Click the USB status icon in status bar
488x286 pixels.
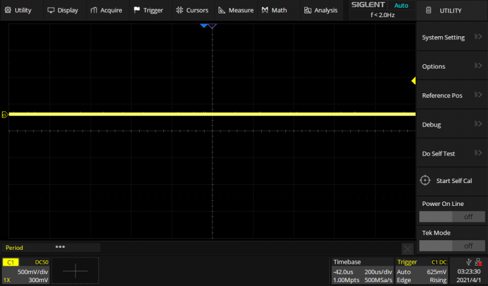468,262
